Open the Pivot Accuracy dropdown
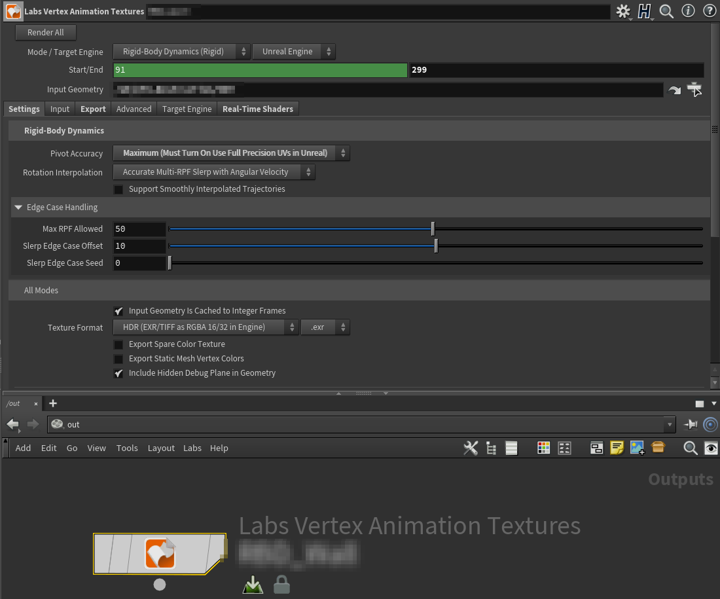Screen dimensions: 720x599 (x=232, y=153)
